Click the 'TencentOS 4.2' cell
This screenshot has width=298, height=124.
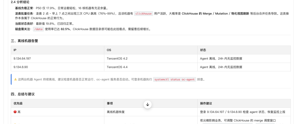[151, 59]
